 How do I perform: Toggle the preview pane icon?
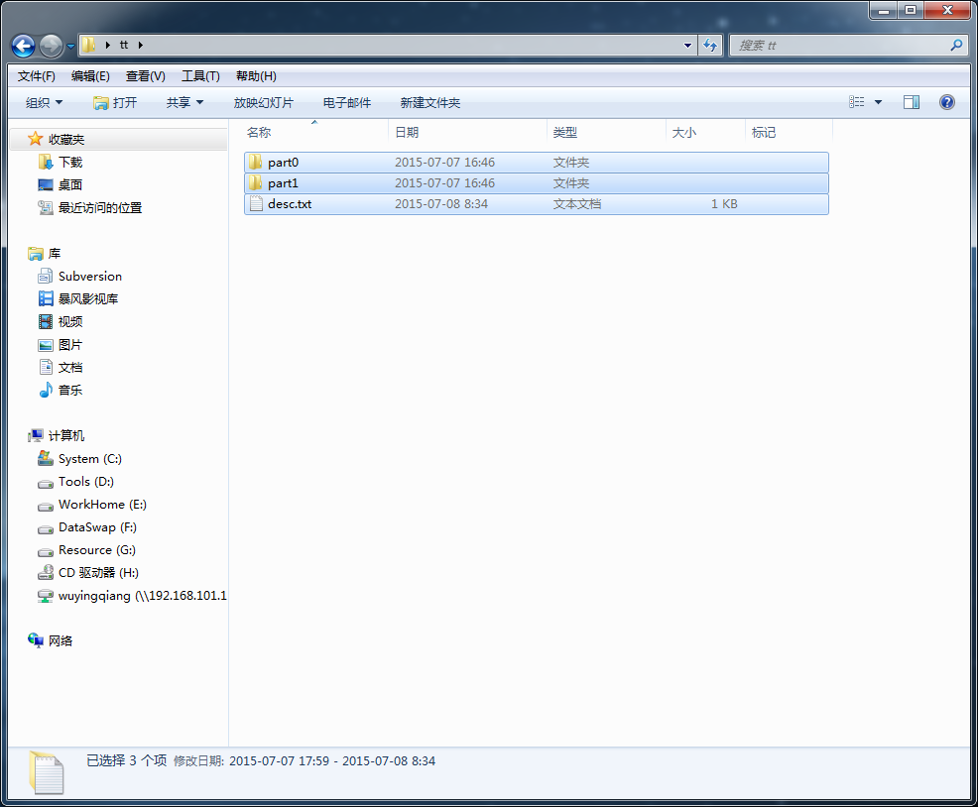click(x=912, y=102)
